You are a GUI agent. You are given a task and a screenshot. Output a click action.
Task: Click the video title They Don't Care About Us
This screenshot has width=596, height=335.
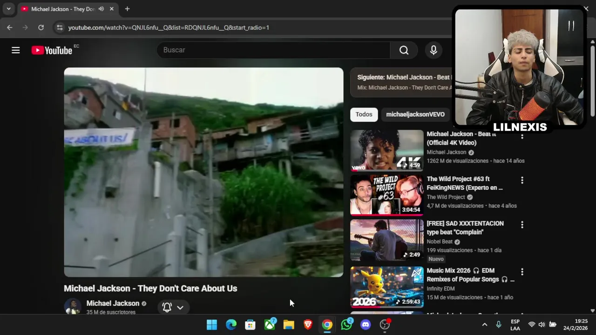pos(150,288)
